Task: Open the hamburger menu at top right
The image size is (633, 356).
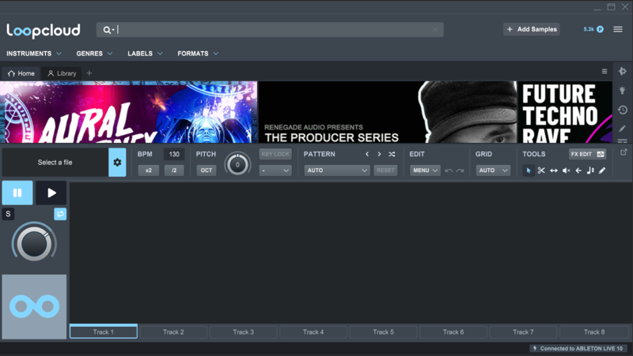Action: tap(618, 29)
